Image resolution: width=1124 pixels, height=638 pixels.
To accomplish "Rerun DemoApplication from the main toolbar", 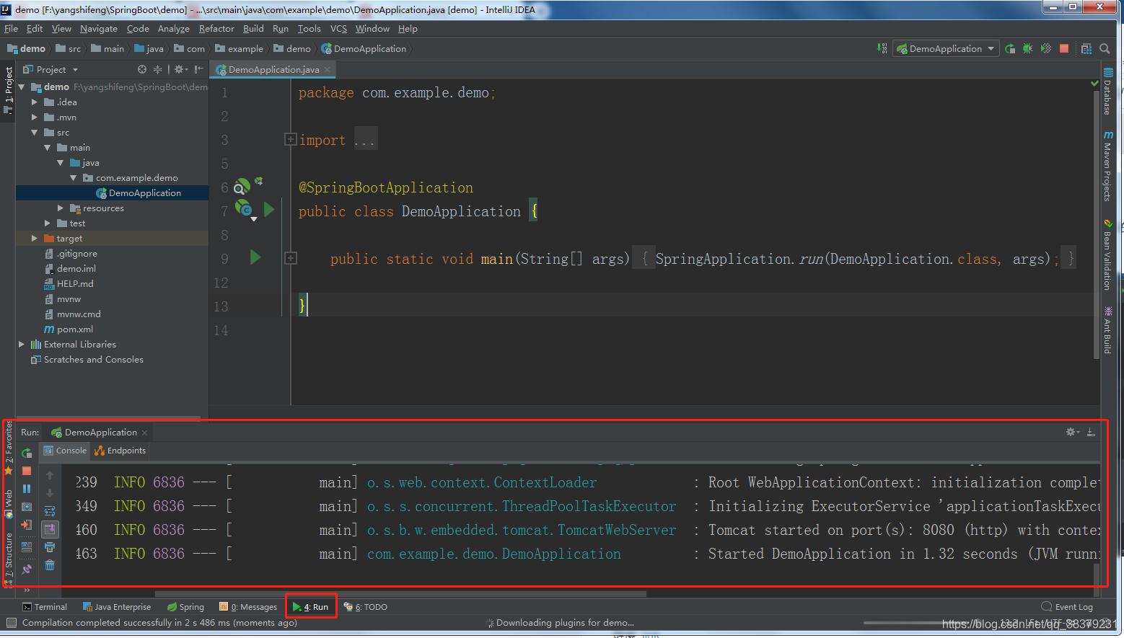I will point(1010,48).
